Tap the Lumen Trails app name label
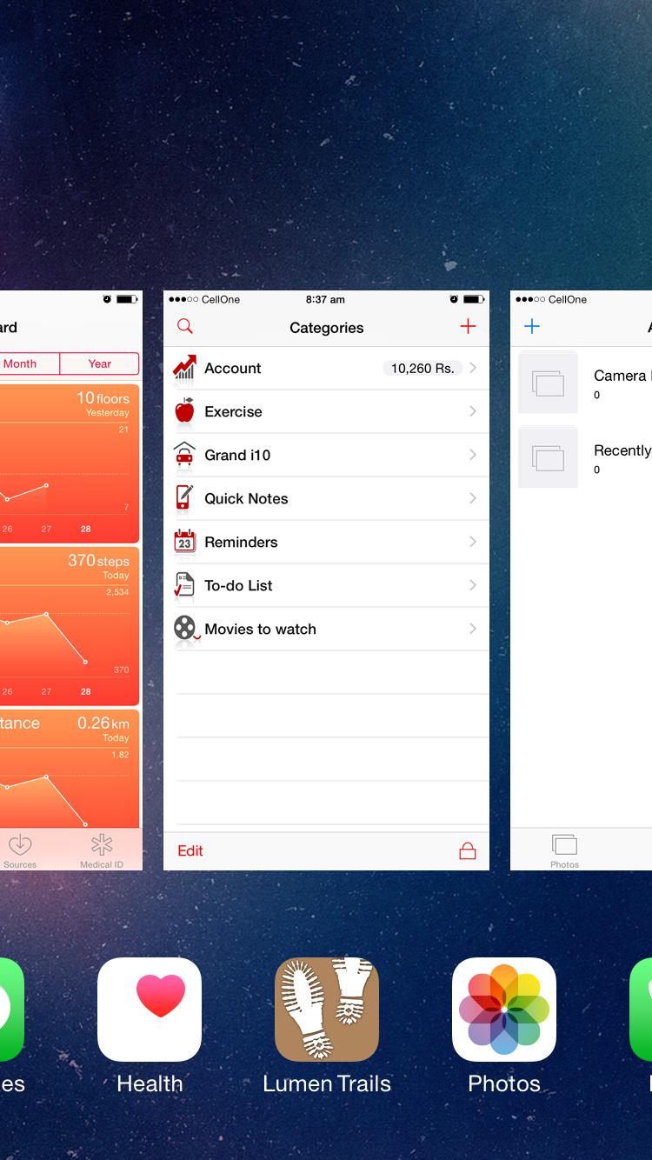The width and height of the screenshot is (652, 1160). click(327, 1083)
